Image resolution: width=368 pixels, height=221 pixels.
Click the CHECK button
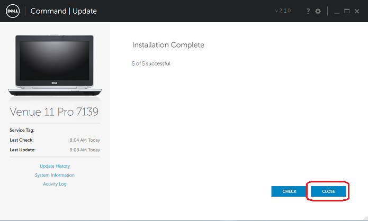click(x=289, y=191)
